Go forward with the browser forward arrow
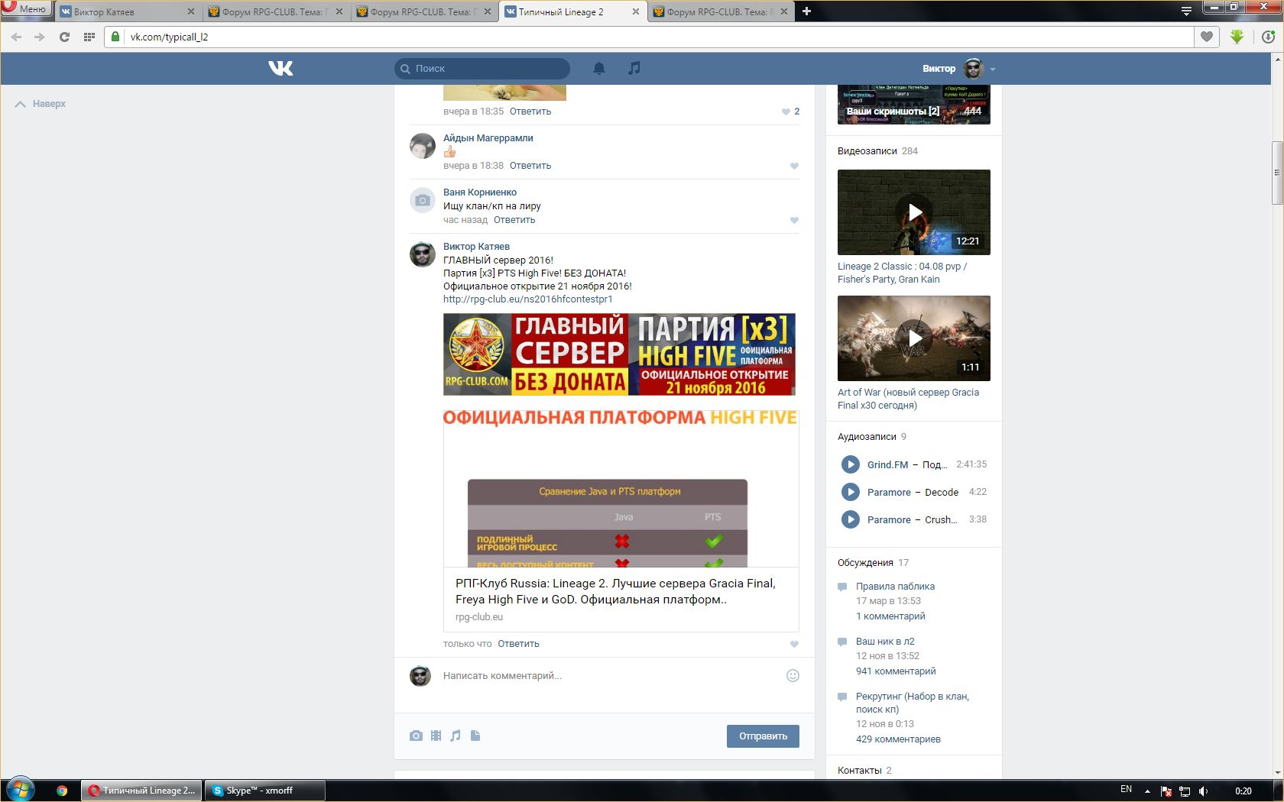This screenshot has height=802, width=1284. click(40, 37)
